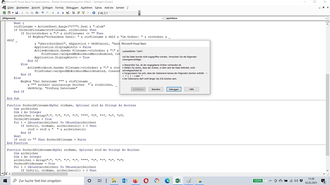This screenshot has height=185, width=330.
Task: Open Outlook from the taskbar
Action: click(x=125, y=181)
